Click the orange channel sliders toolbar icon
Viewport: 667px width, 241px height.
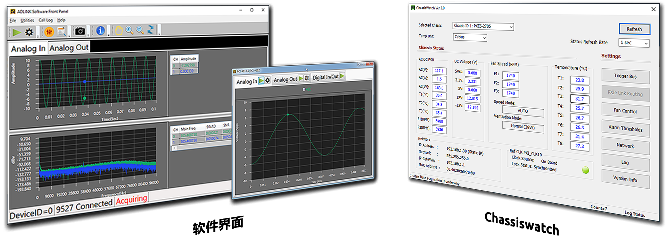click(x=49, y=32)
